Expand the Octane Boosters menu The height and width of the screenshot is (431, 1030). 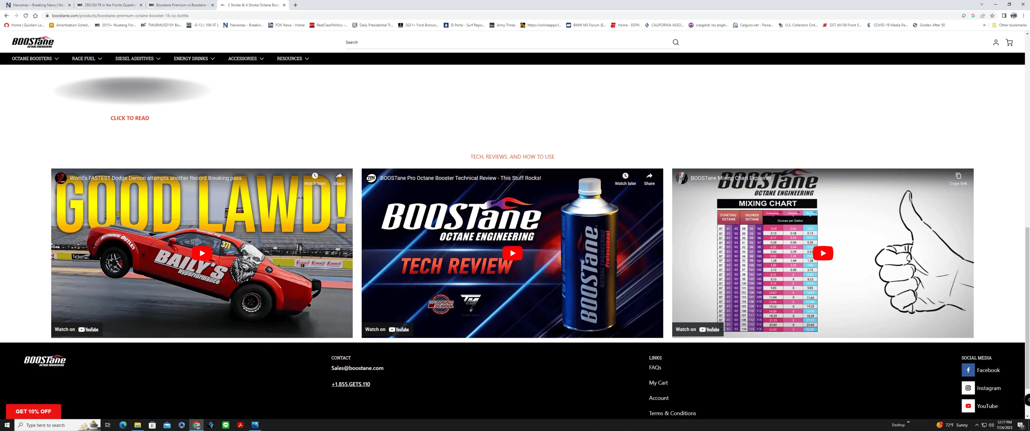point(35,59)
